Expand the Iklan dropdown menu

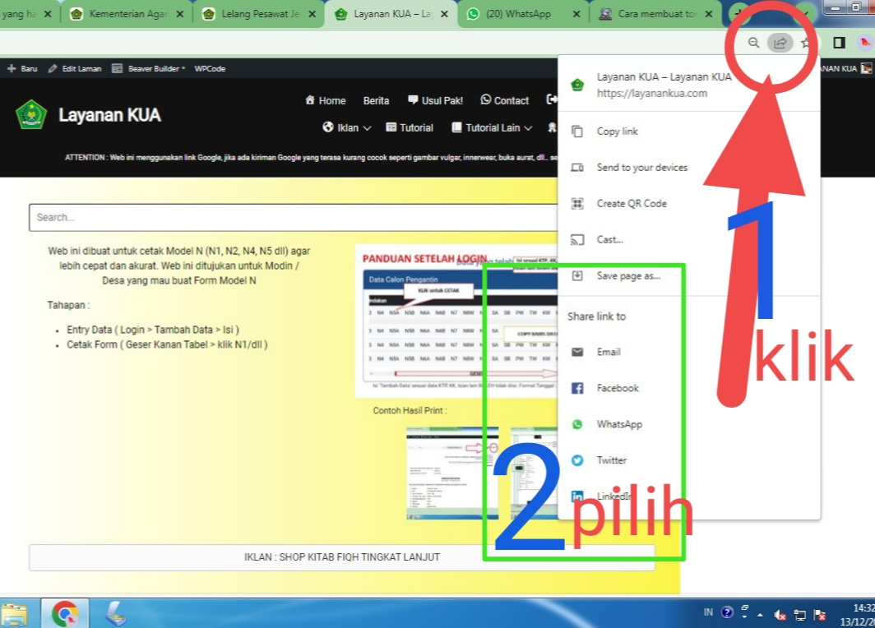click(346, 127)
